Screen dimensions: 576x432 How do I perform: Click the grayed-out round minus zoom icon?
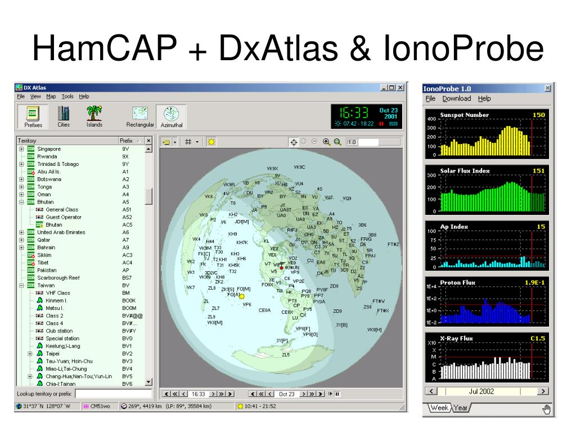314,141
